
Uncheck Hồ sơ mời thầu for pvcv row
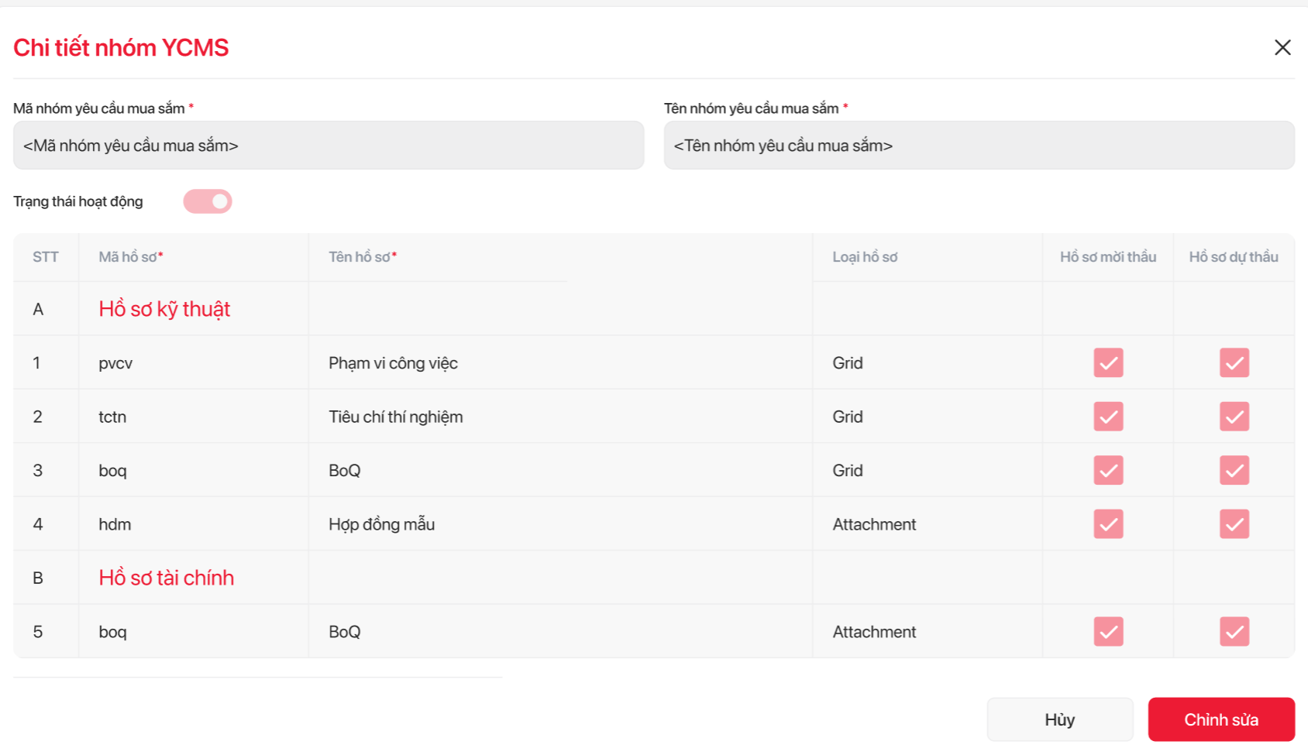click(1108, 362)
